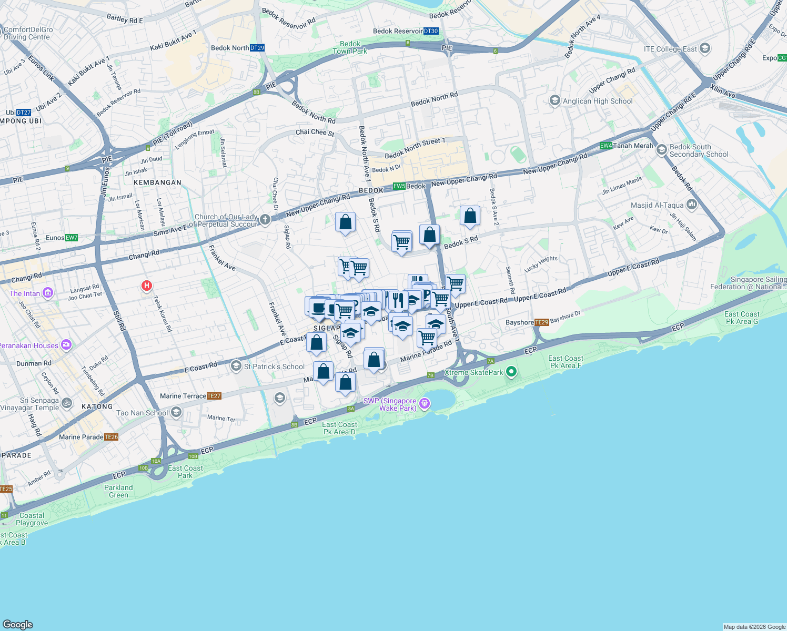
Task: Open the Singapore Wake Park purple pin
Action: pos(425,404)
